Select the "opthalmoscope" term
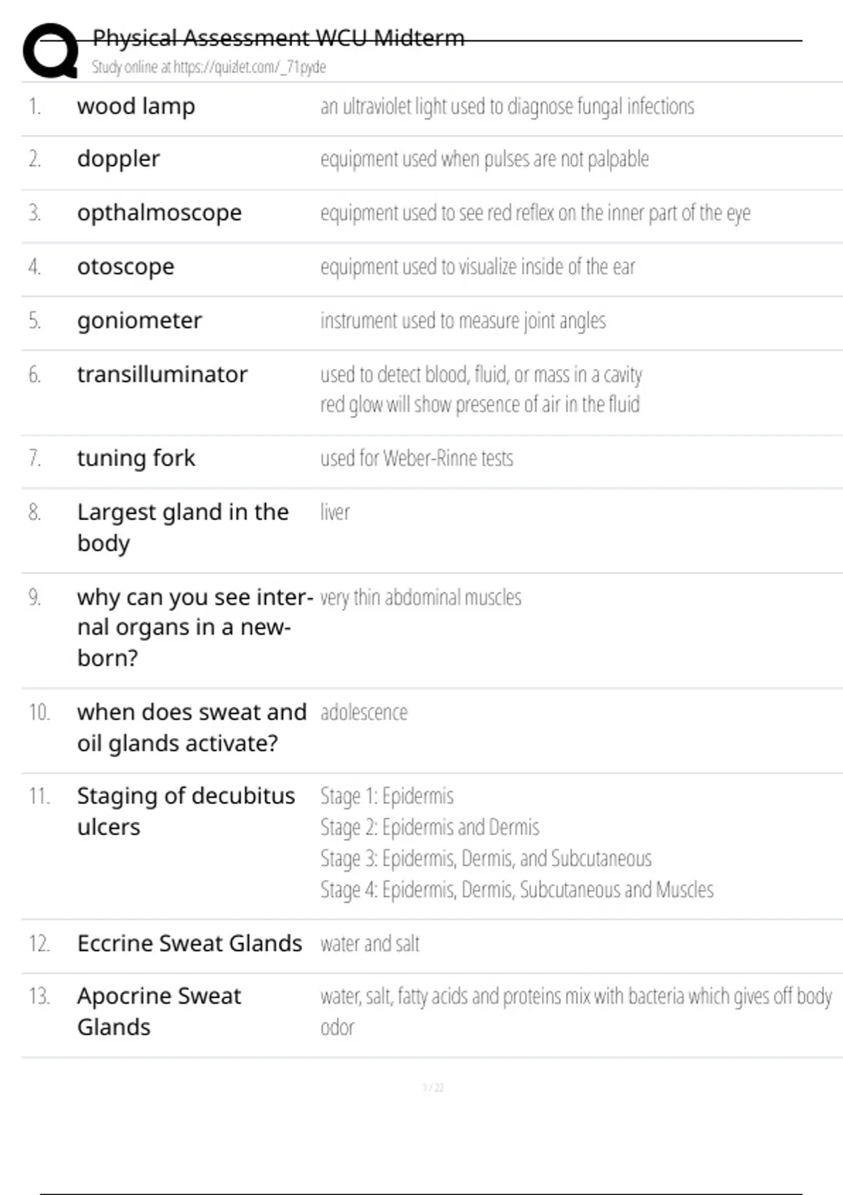The image size is (843, 1195). tap(159, 213)
